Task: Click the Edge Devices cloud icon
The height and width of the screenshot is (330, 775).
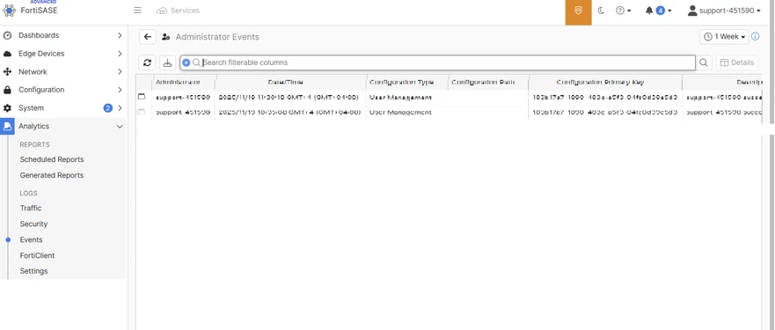Action: click(x=7, y=54)
